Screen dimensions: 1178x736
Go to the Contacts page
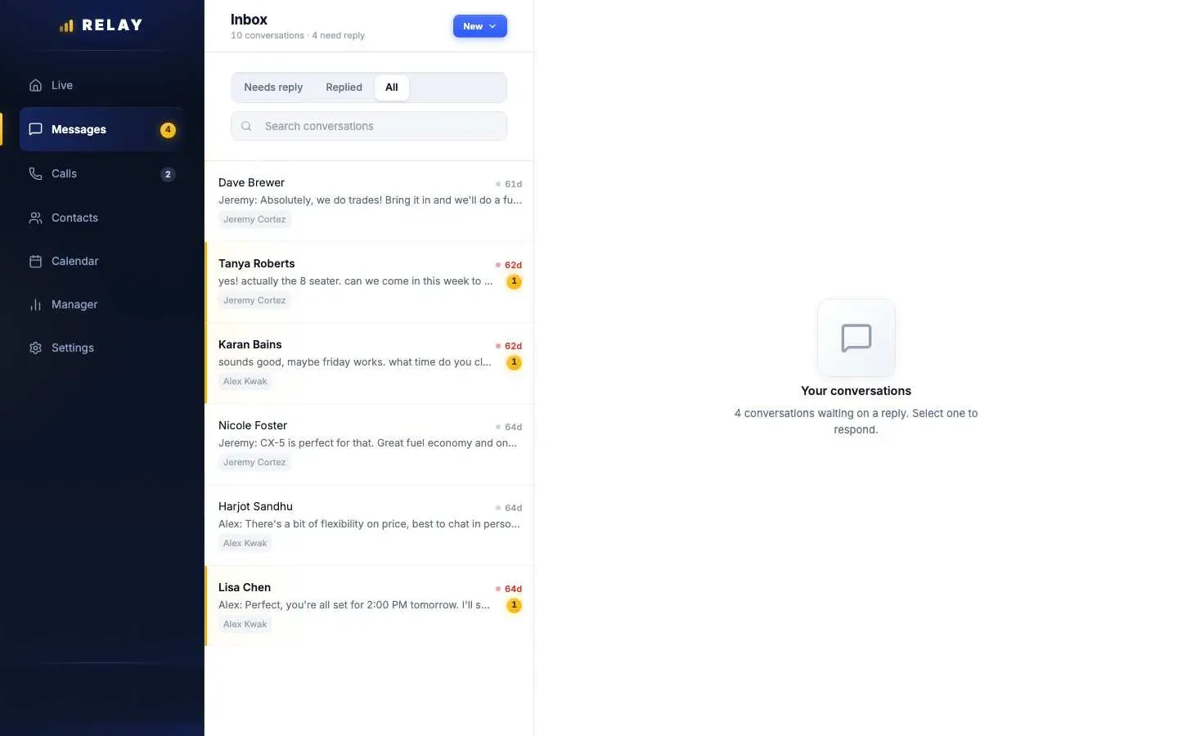[101, 218]
